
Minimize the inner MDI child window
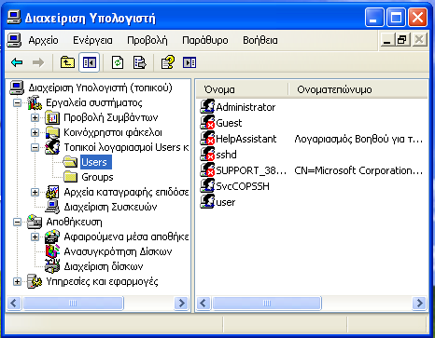(386, 40)
